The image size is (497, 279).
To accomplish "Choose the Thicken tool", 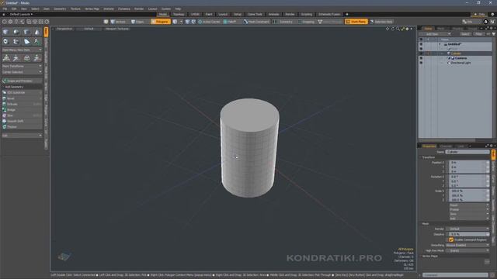I will point(22,127).
